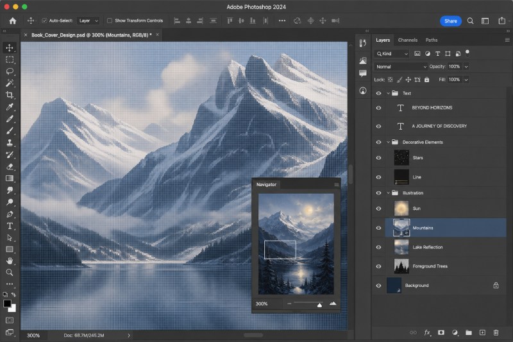This screenshot has height=342, width=513.
Task: Open the Opacity dropdown arrow
Action: [x=466, y=67]
